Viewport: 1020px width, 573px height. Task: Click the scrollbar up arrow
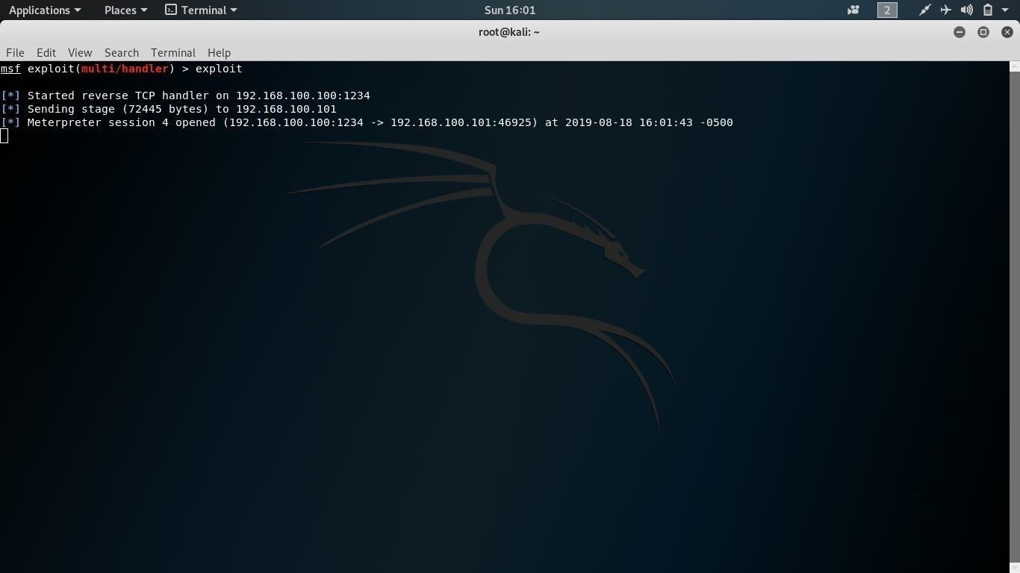[x=1014, y=67]
